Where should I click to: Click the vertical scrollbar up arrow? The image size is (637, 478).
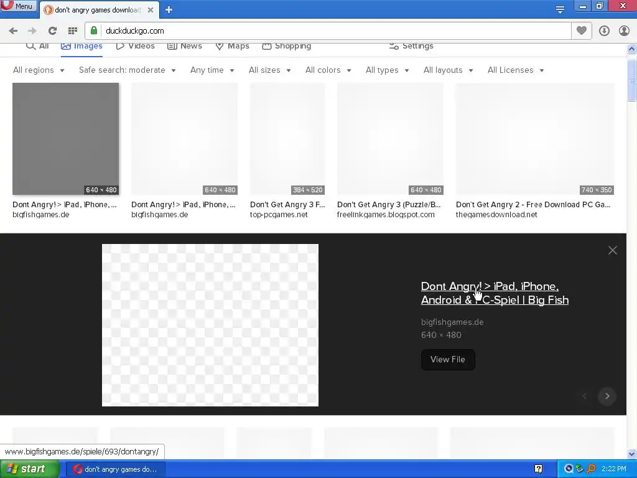(632, 49)
